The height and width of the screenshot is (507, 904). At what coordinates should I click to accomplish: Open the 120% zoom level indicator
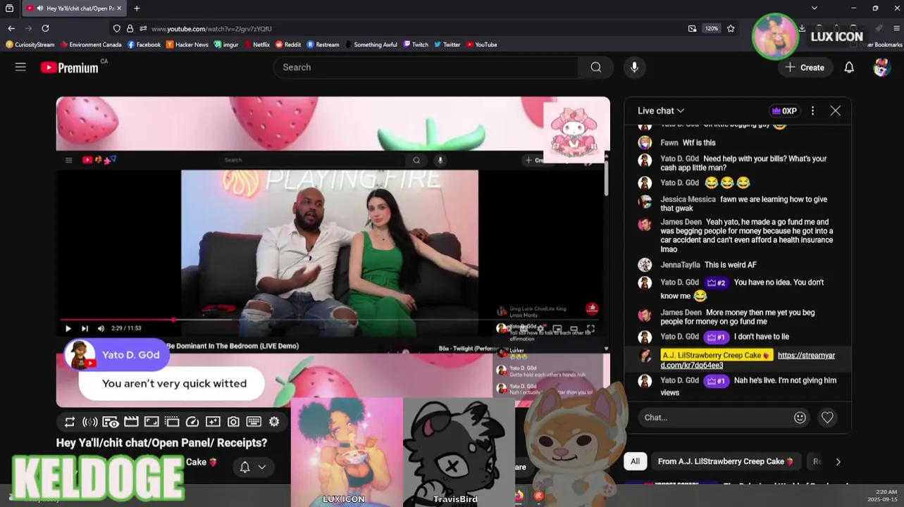click(x=712, y=28)
